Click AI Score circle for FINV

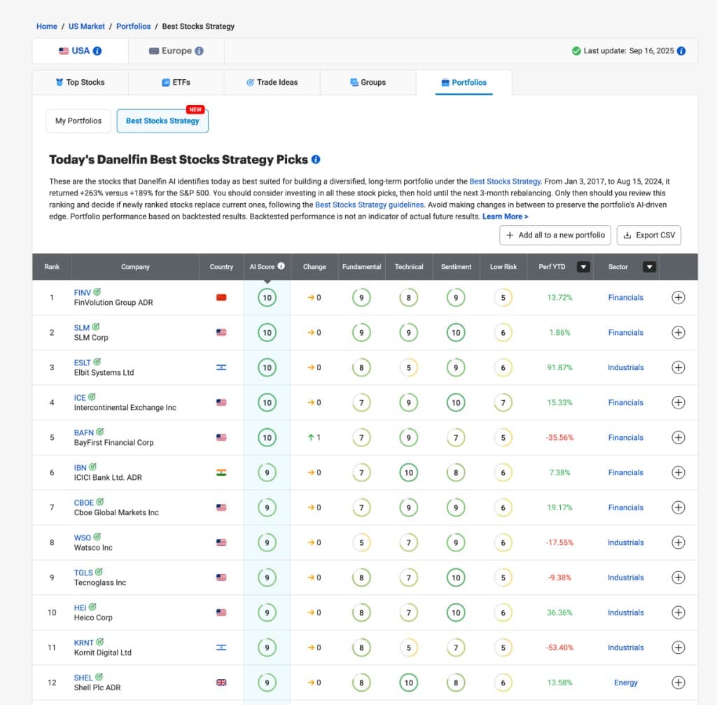click(x=267, y=298)
